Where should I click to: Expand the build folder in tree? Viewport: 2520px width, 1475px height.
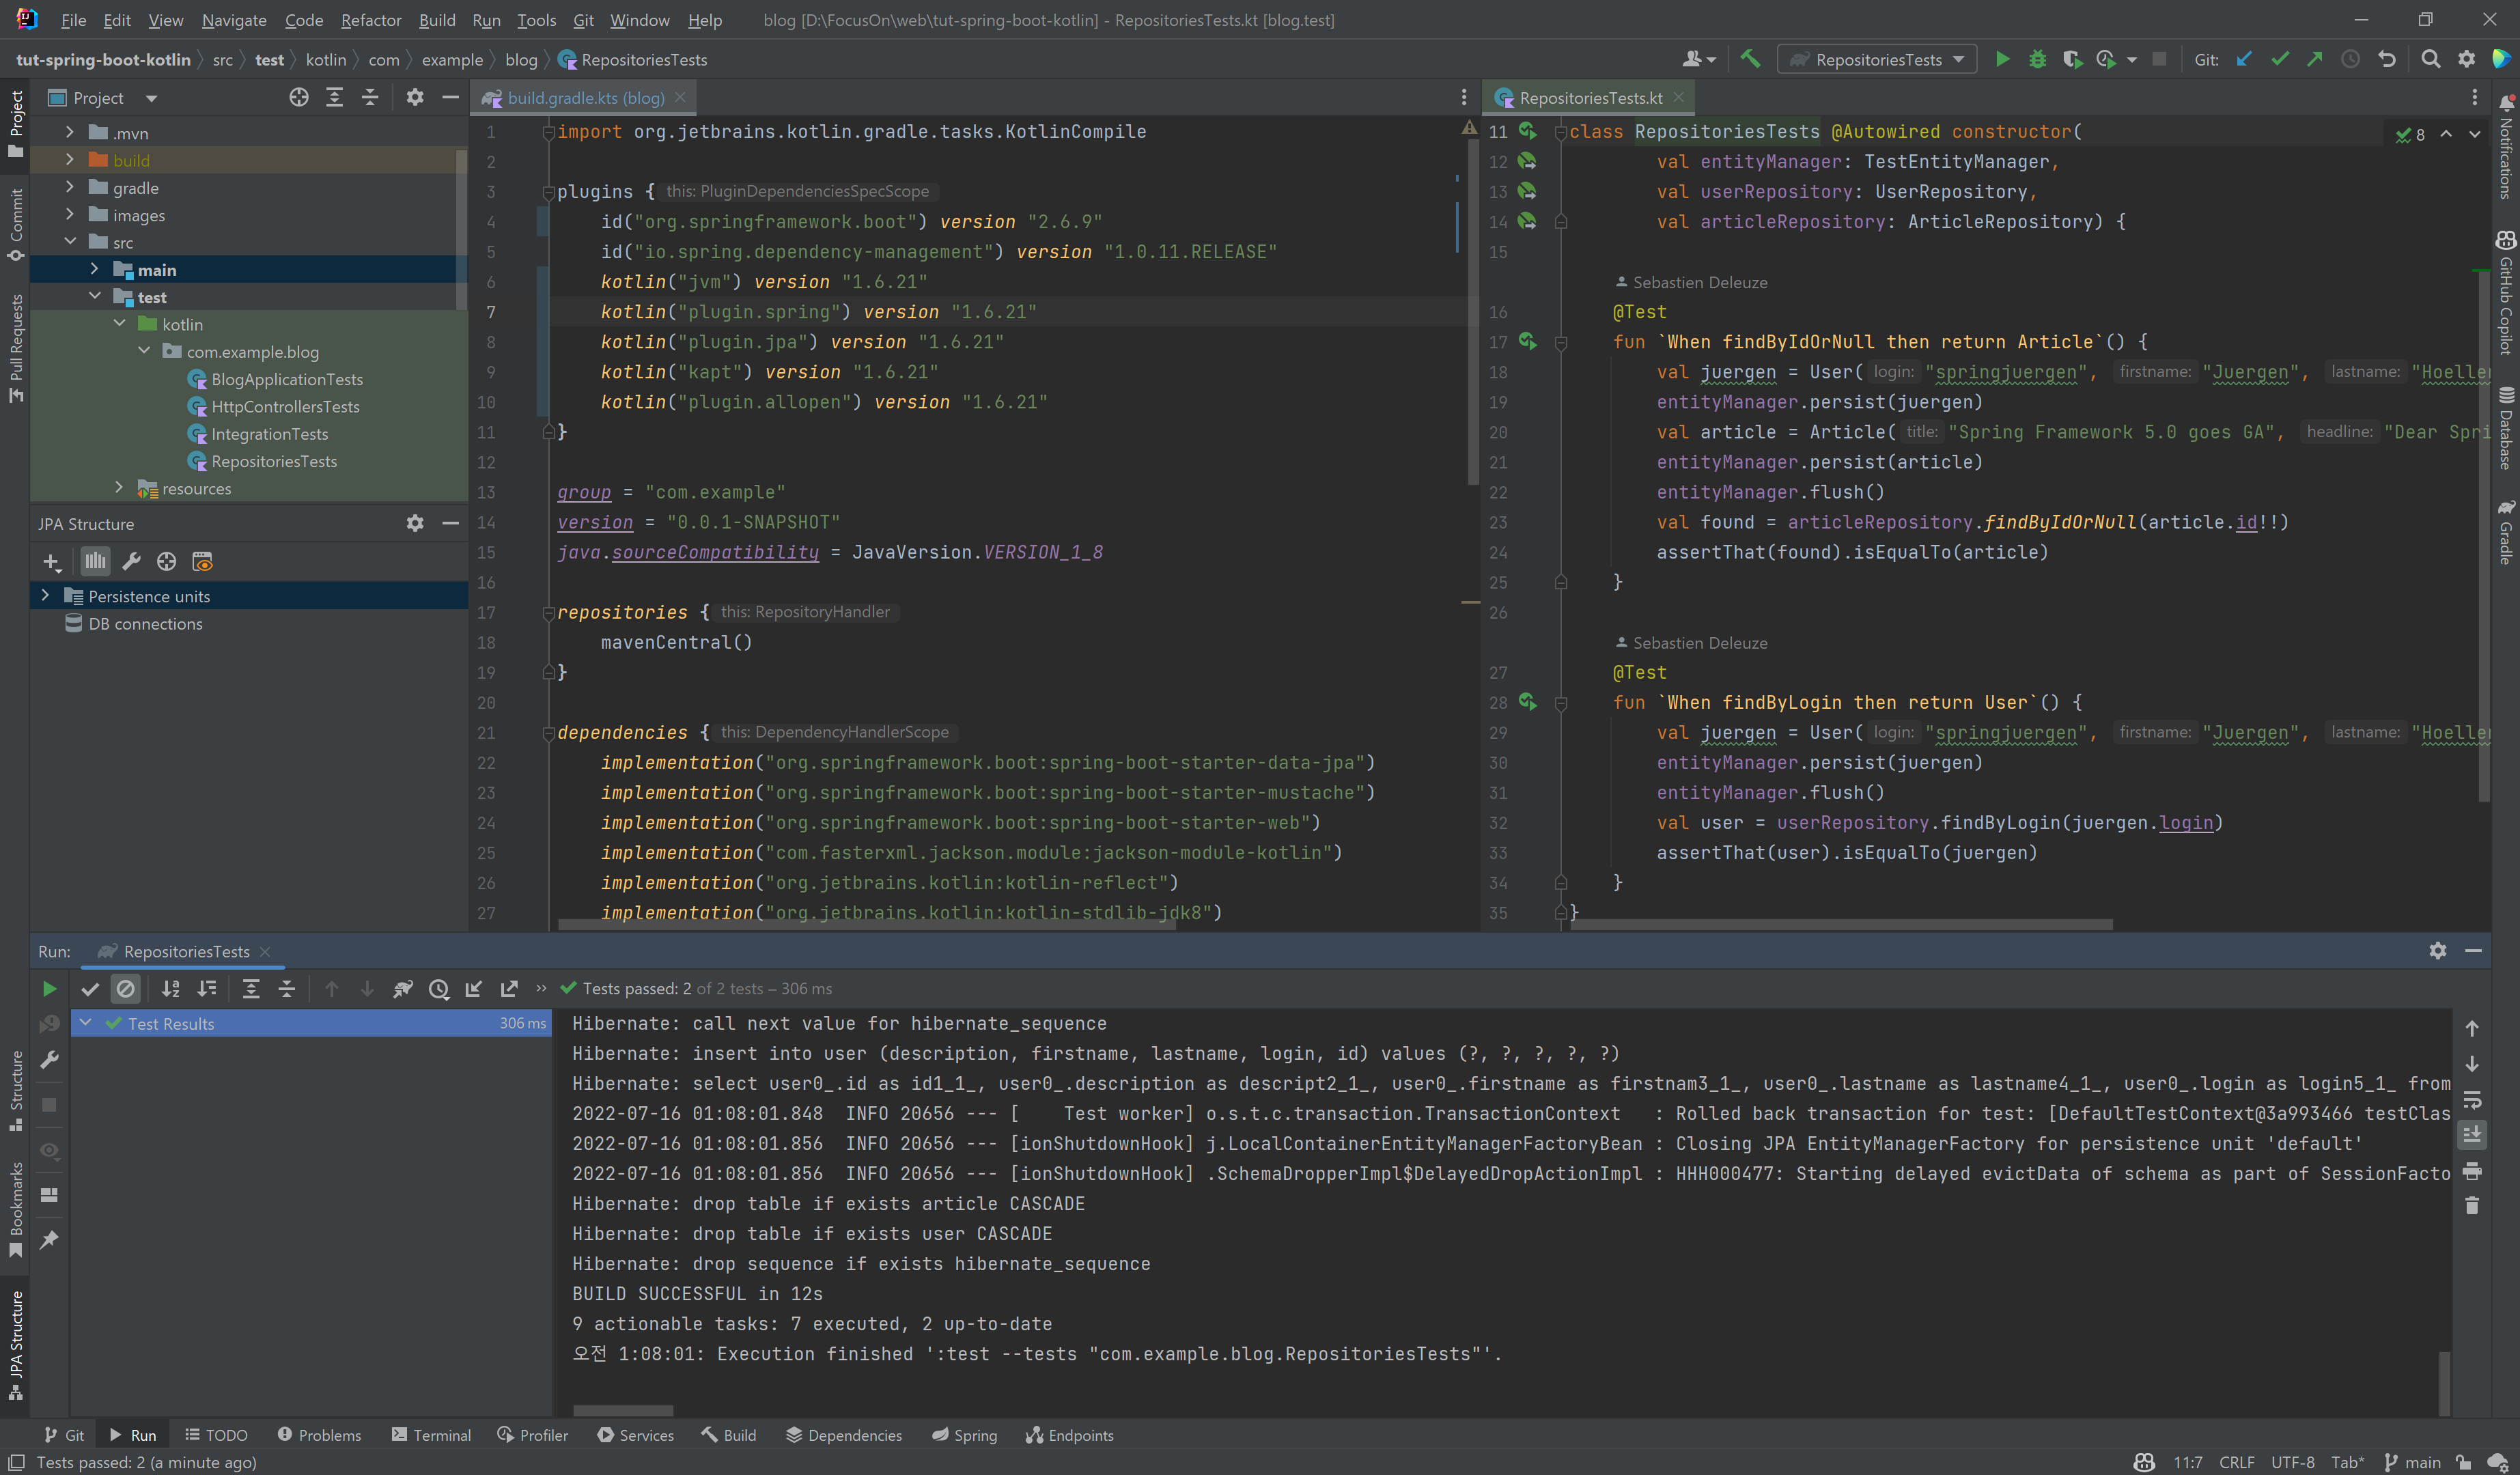click(x=69, y=160)
